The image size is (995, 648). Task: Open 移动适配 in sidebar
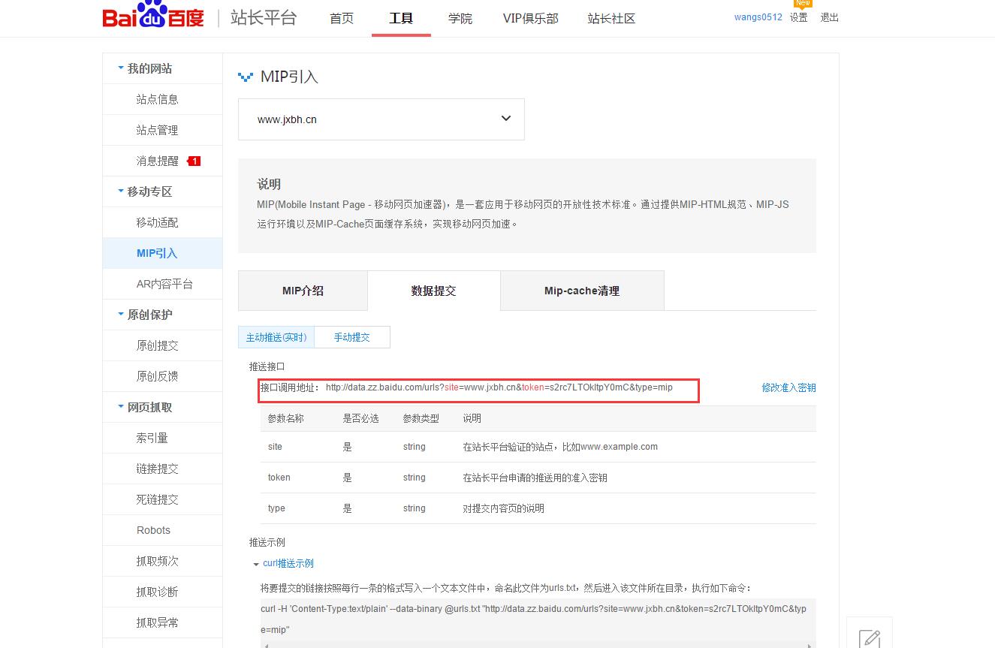tap(158, 222)
